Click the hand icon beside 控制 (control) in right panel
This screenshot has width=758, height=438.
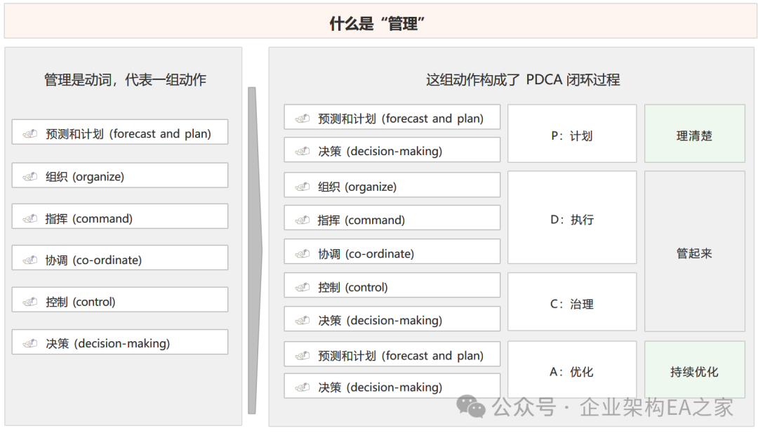point(302,287)
